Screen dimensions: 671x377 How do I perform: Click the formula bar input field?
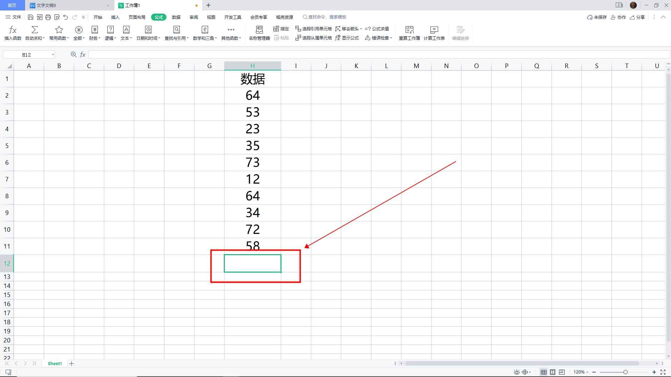(x=378, y=54)
